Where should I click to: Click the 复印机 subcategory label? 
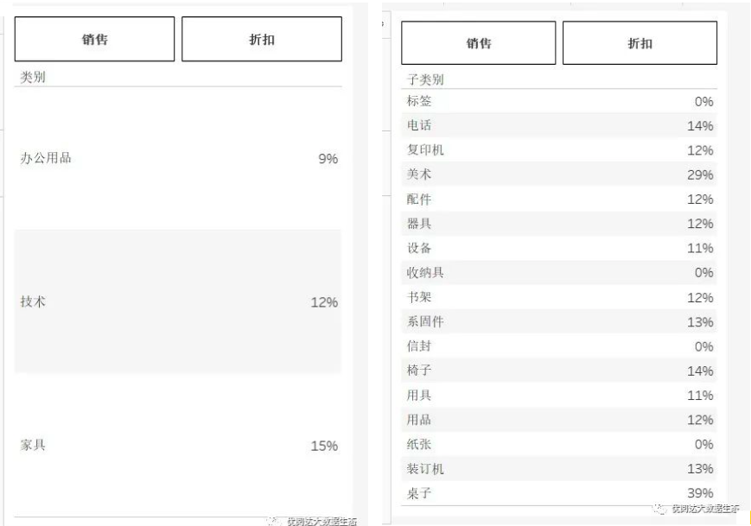click(425, 150)
